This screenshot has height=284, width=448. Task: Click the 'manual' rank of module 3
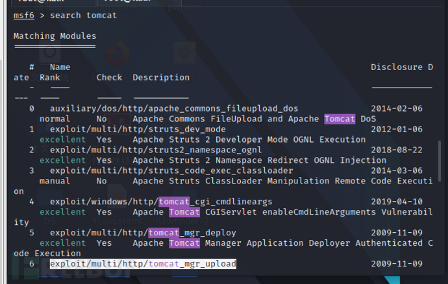pyautogui.click(x=55, y=181)
